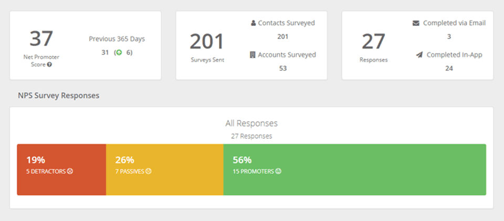Click the Net Promoter Score help icon

[49, 64]
